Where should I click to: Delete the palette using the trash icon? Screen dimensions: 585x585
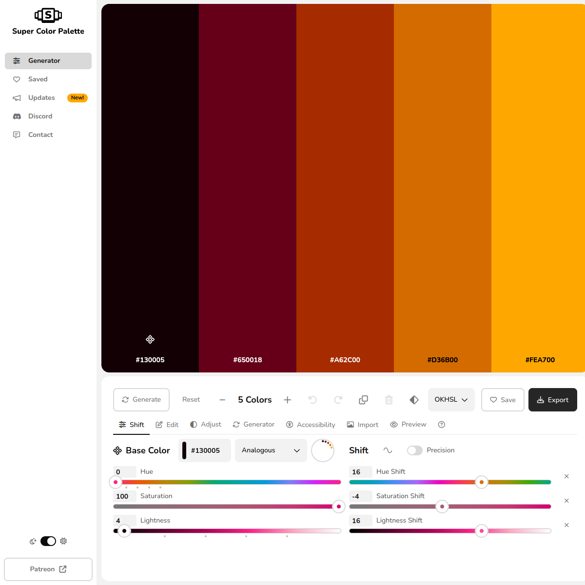tap(389, 400)
